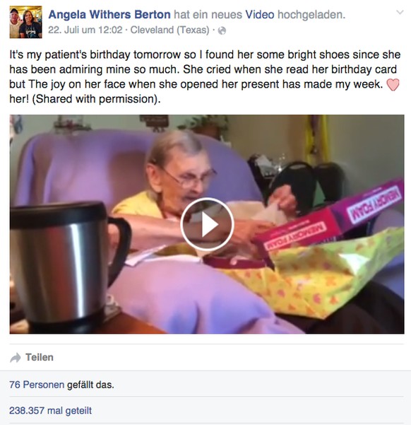411x425 pixels.
Task: Click the heart emoji in the post text
Action: pyautogui.click(x=393, y=85)
